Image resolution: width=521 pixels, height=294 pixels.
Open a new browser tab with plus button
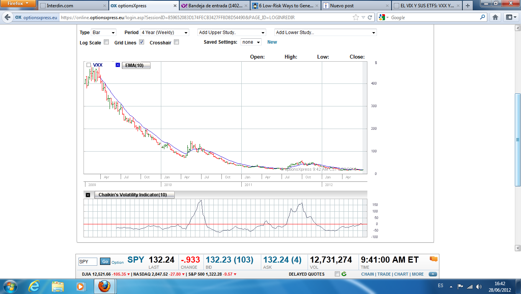click(467, 6)
